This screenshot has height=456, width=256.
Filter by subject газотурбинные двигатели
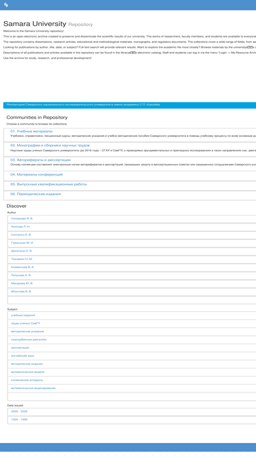click(x=29, y=340)
